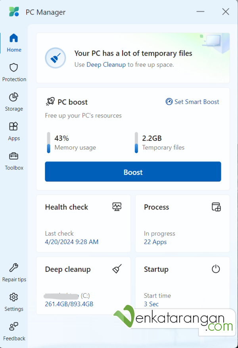This screenshot has height=348, width=238.
Task: Open the Storage pie chart icon
Action: 14,97
